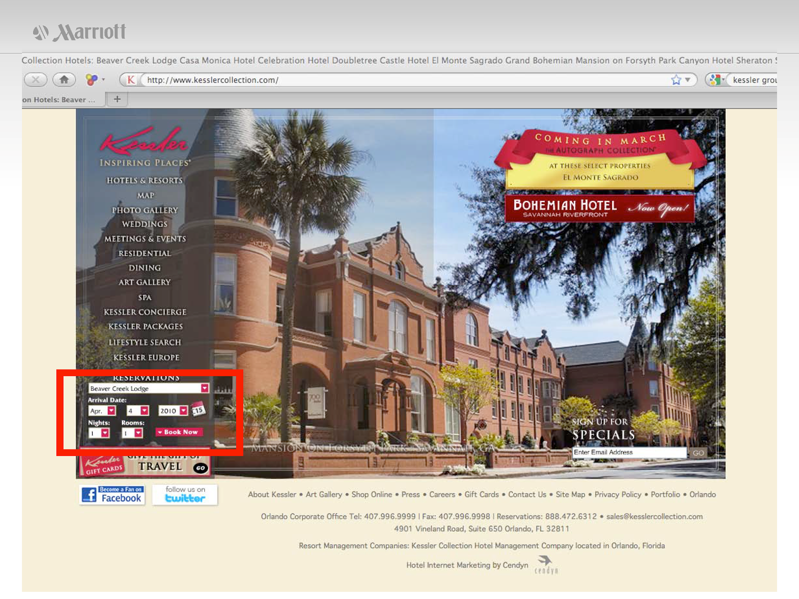This screenshot has height=599, width=799.
Task: Click GO next to email address field
Action: click(698, 453)
